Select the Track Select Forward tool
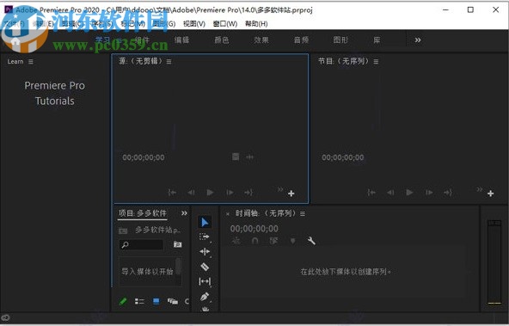 205,237
